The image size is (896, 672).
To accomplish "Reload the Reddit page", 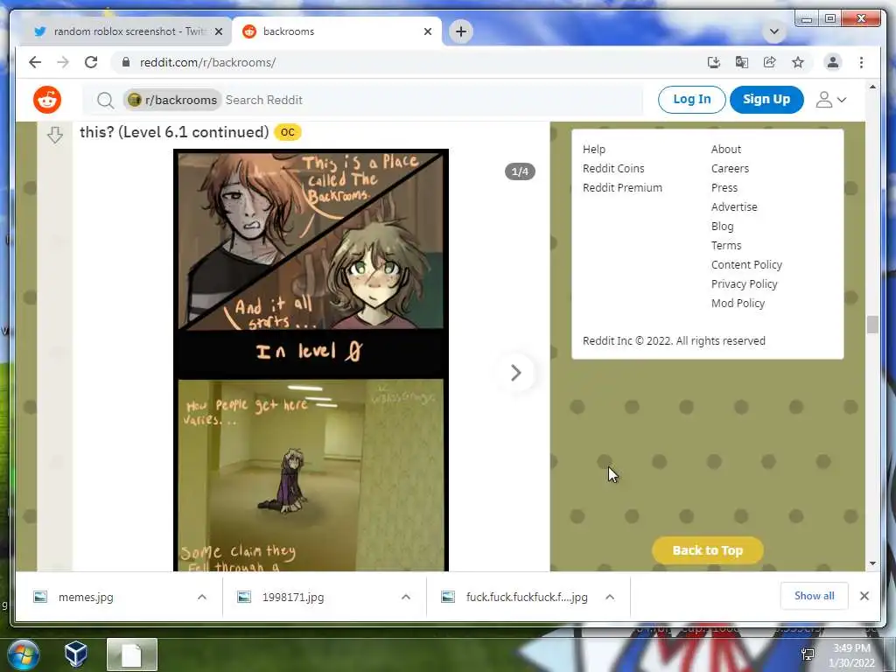I will (x=91, y=62).
